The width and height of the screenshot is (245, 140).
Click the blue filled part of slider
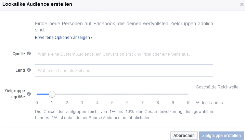pos(42,94)
